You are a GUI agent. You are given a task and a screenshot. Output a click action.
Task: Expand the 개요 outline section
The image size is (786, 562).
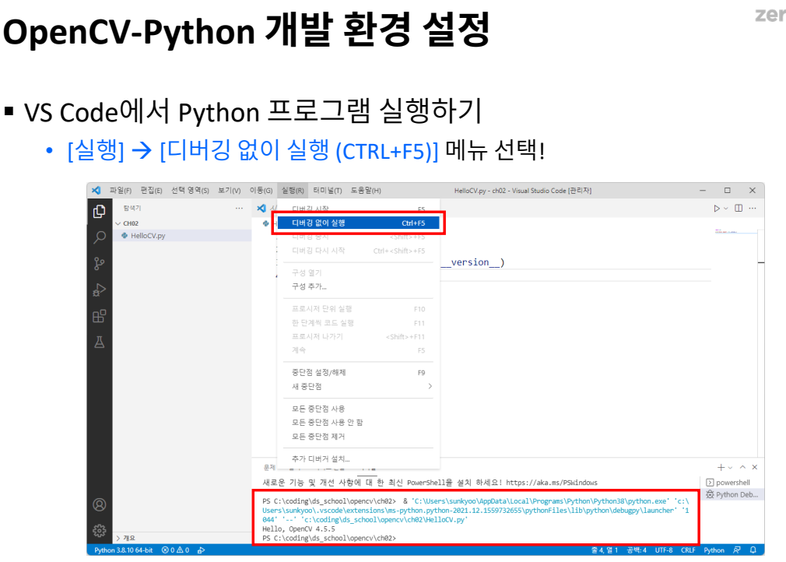pos(126,538)
